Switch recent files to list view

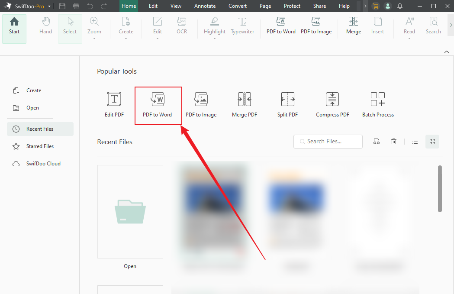[x=415, y=142]
